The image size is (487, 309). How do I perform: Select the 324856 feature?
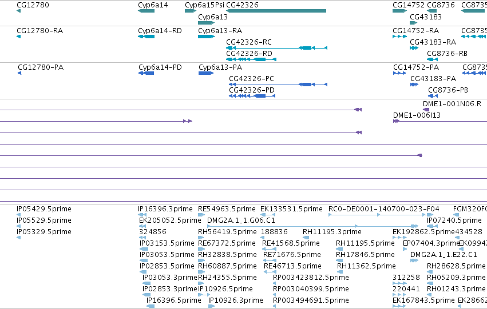142,238
